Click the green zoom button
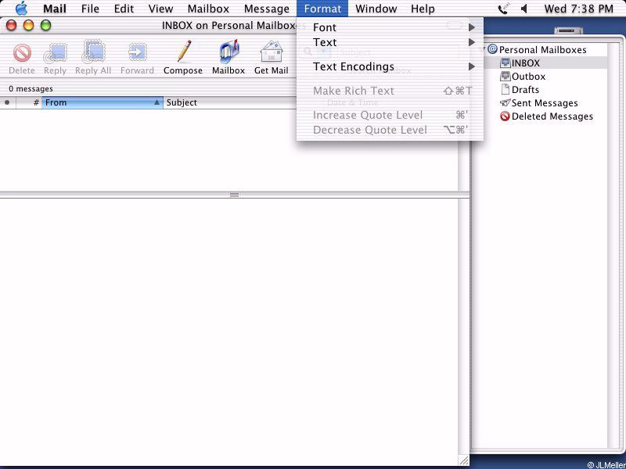Image resolution: width=626 pixels, height=469 pixels. (46, 26)
